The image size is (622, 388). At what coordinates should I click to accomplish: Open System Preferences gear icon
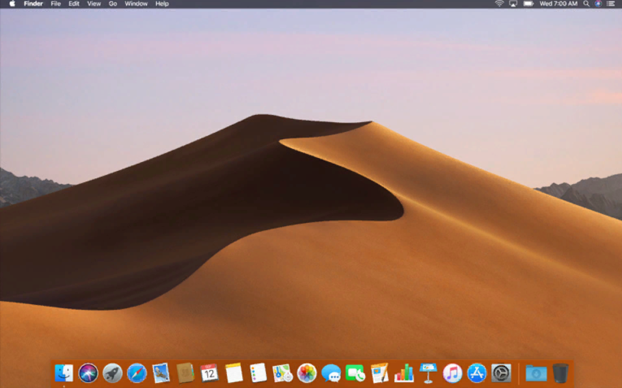pyautogui.click(x=501, y=373)
